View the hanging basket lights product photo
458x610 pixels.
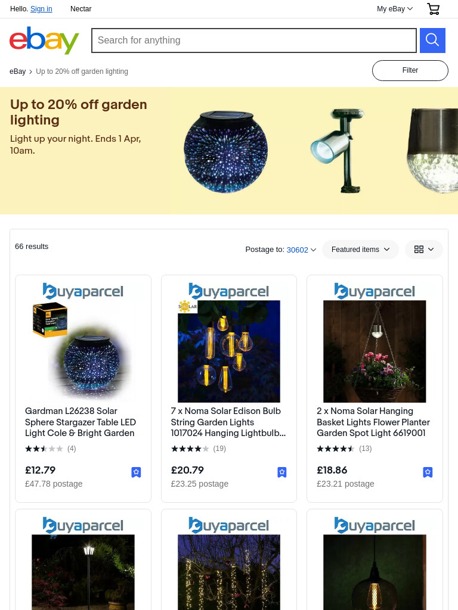375,351
